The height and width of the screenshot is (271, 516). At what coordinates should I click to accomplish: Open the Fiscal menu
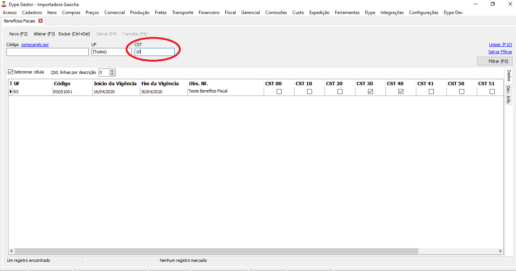coord(230,13)
